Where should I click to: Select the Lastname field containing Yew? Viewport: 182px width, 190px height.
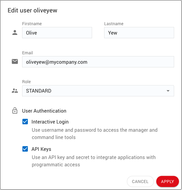(139, 33)
